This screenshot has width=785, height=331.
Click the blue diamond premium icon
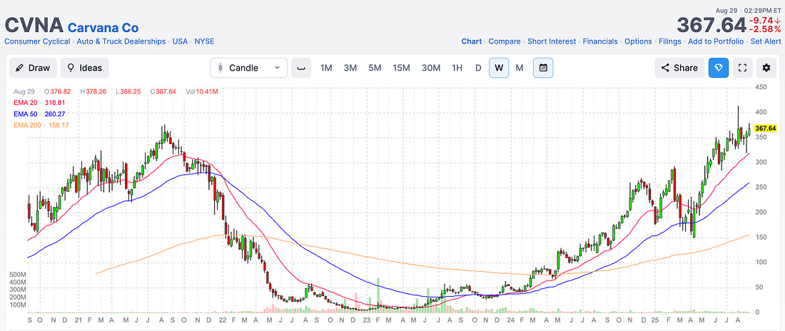tap(719, 68)
